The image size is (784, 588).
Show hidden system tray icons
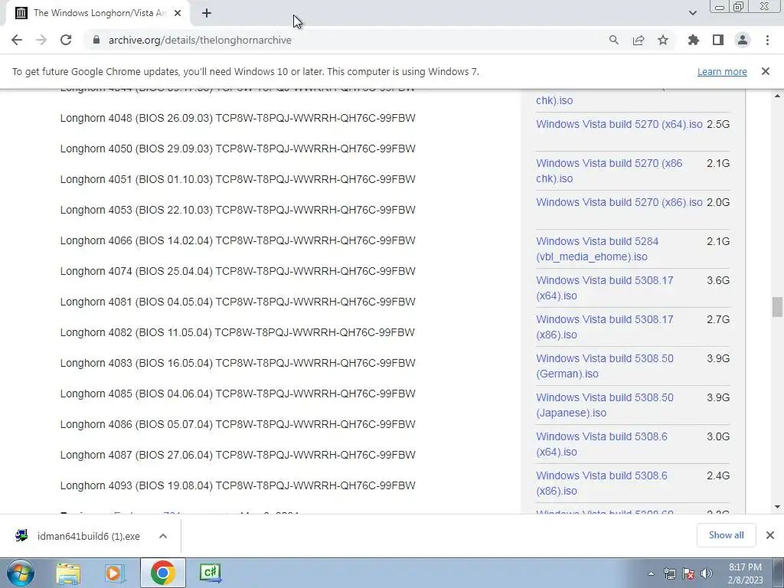[651, 573]
